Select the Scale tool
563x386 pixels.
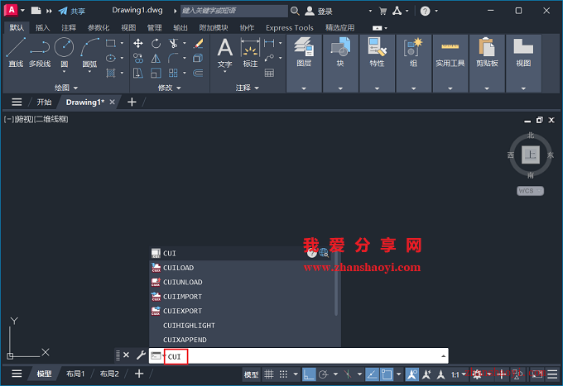coord(156,73)
